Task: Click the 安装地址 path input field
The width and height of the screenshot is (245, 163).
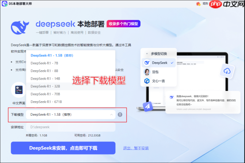Action: (x=71, y=127)
